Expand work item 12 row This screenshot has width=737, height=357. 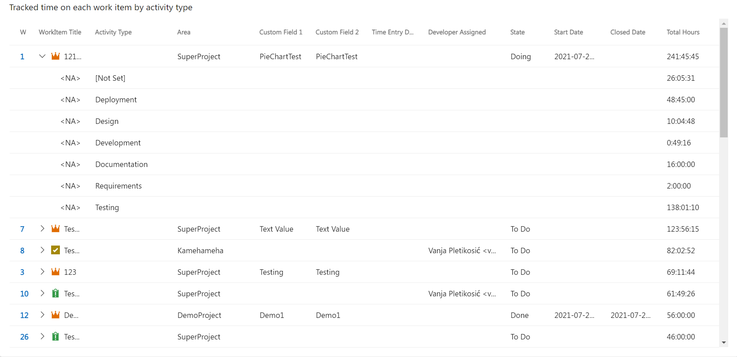(42, 315)
